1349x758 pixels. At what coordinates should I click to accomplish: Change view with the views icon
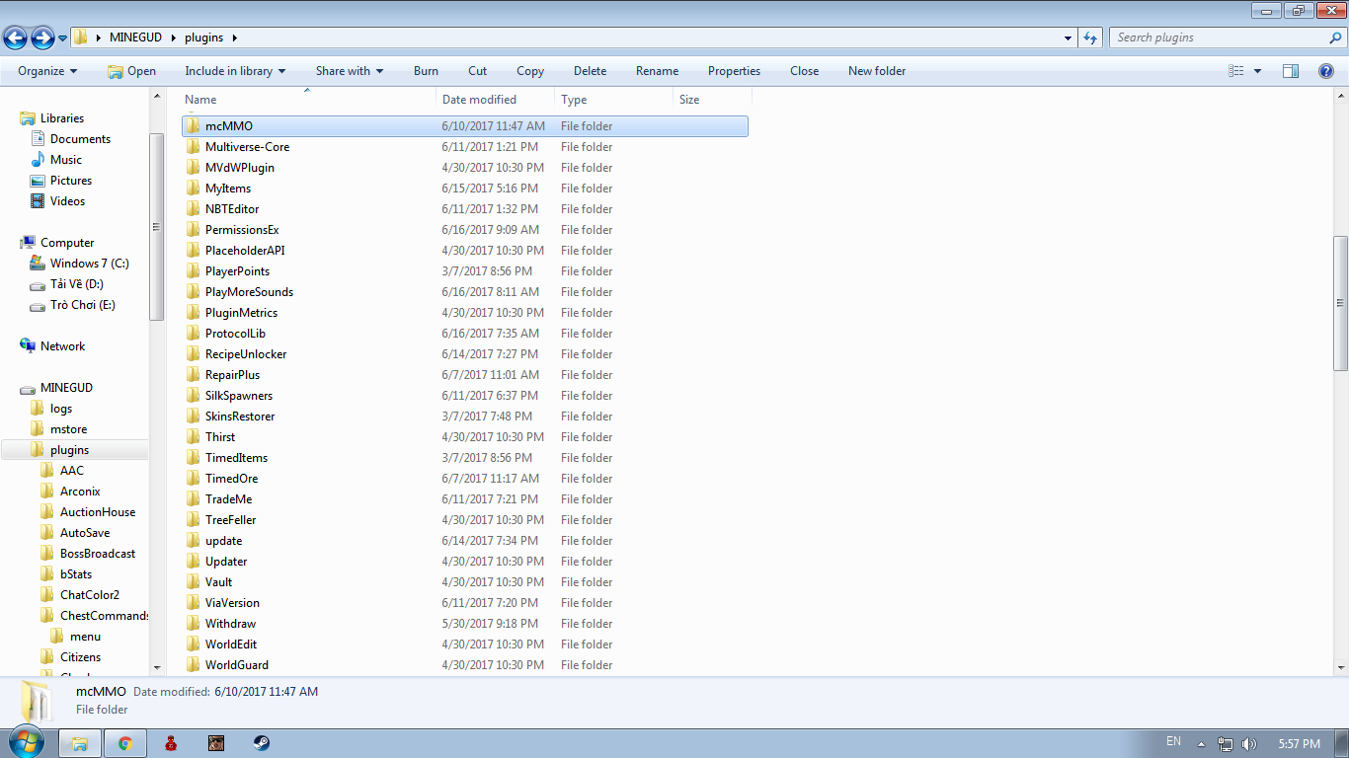coord(1236,71)
